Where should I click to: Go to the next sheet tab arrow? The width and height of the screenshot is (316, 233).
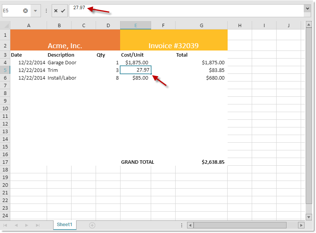pos(27,225)
